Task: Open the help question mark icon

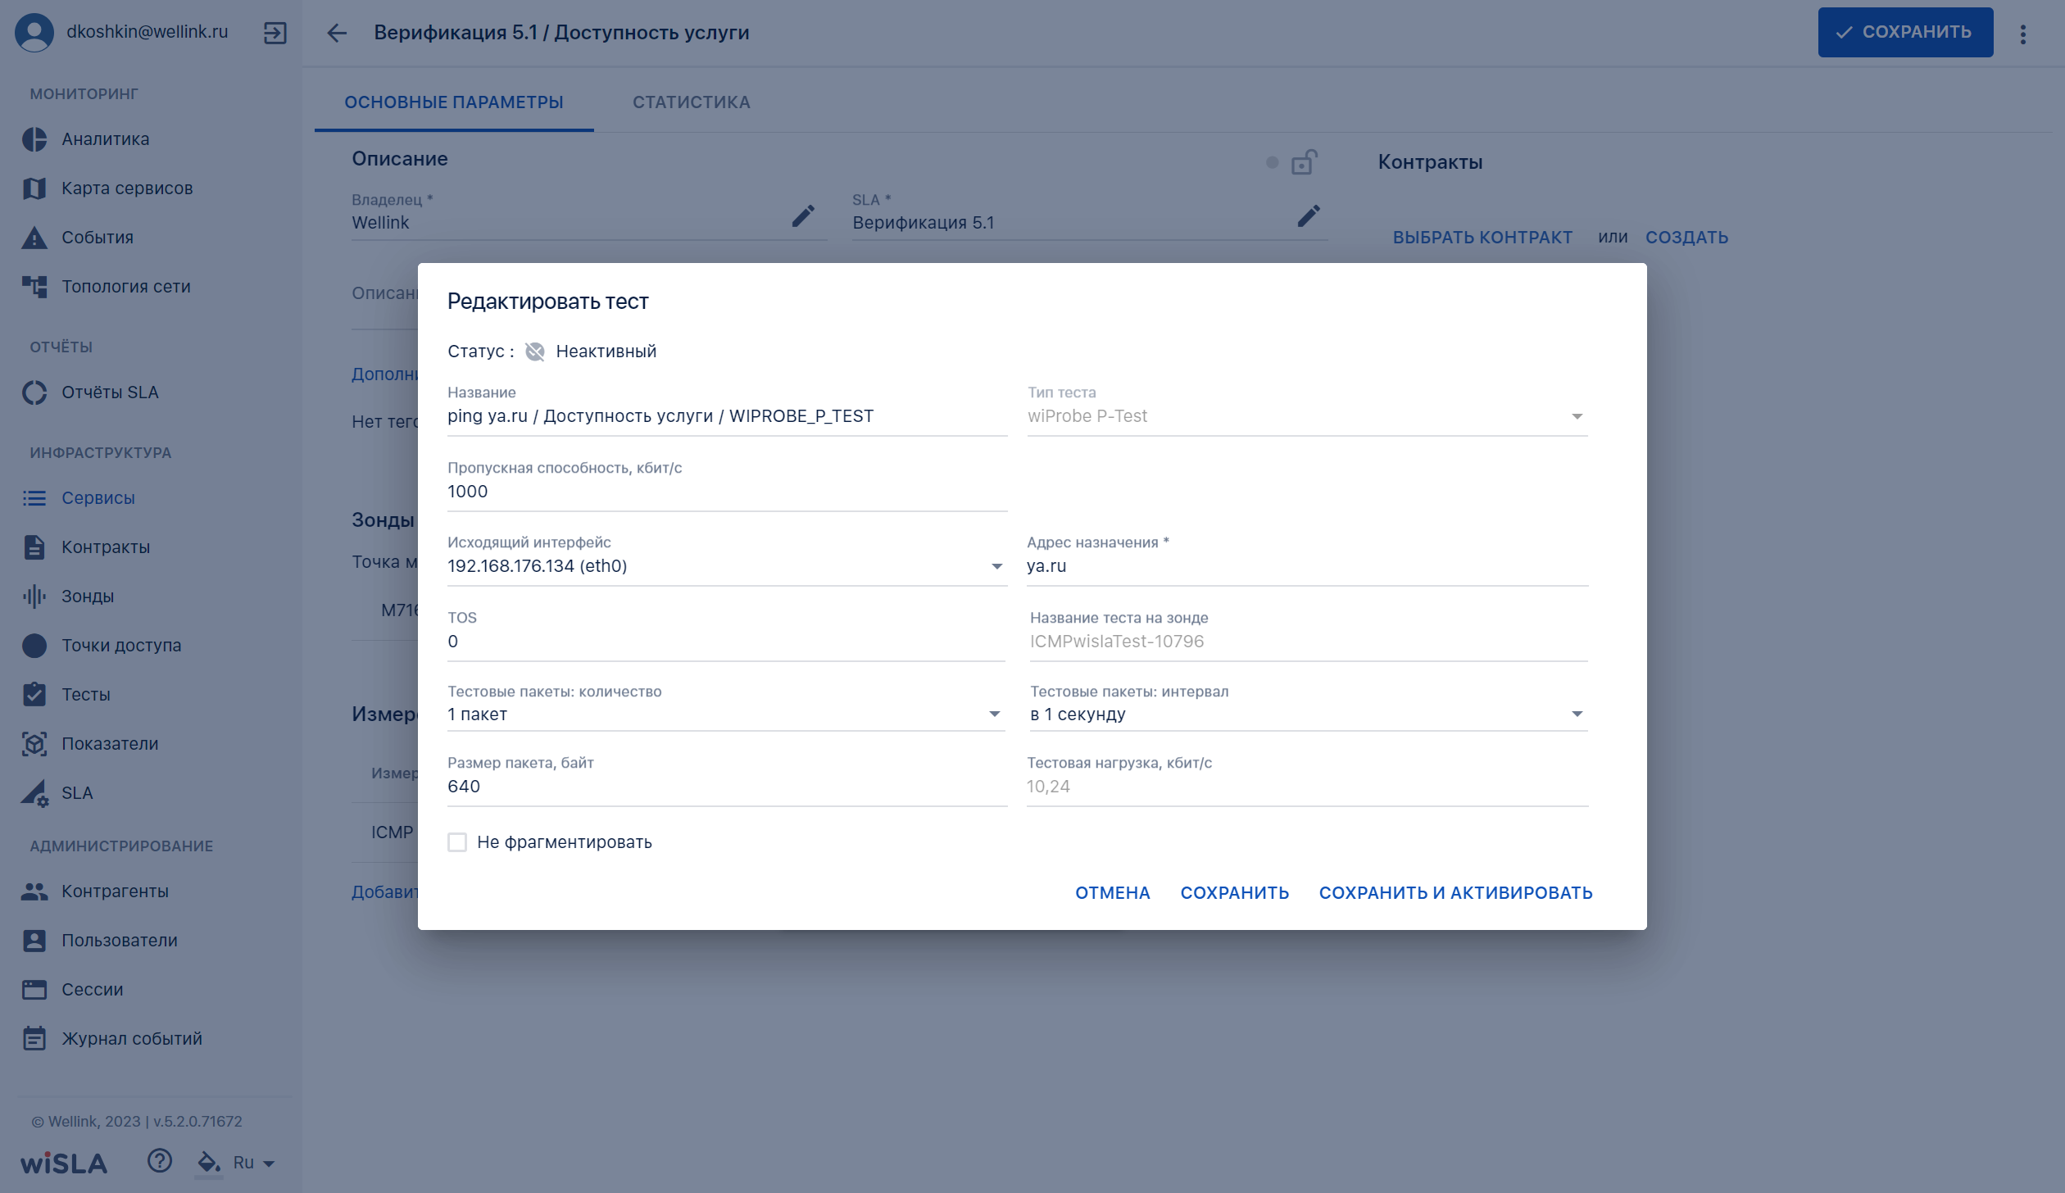Action: point(160,1160)
